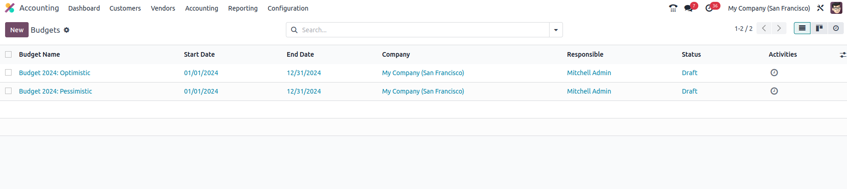847x189 pixels.
Task: Open the Vendors menu
Action: pyautogui.click(x=163, y=8)
